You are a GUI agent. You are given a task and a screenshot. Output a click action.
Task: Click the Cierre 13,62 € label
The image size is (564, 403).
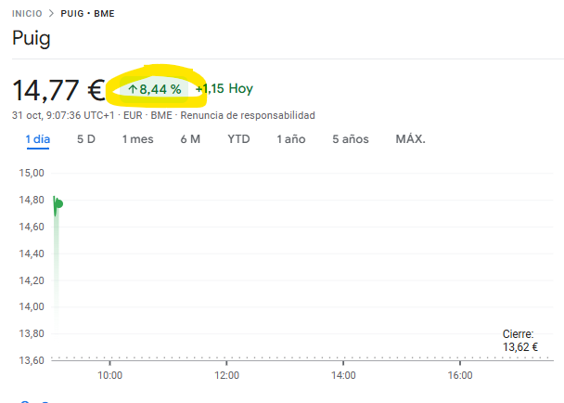[520, 340]
